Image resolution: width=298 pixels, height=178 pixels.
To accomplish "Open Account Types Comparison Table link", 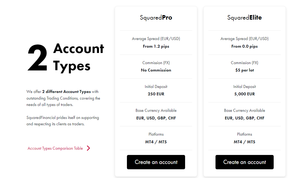I will pyautogui.click(x=55, y=148).
